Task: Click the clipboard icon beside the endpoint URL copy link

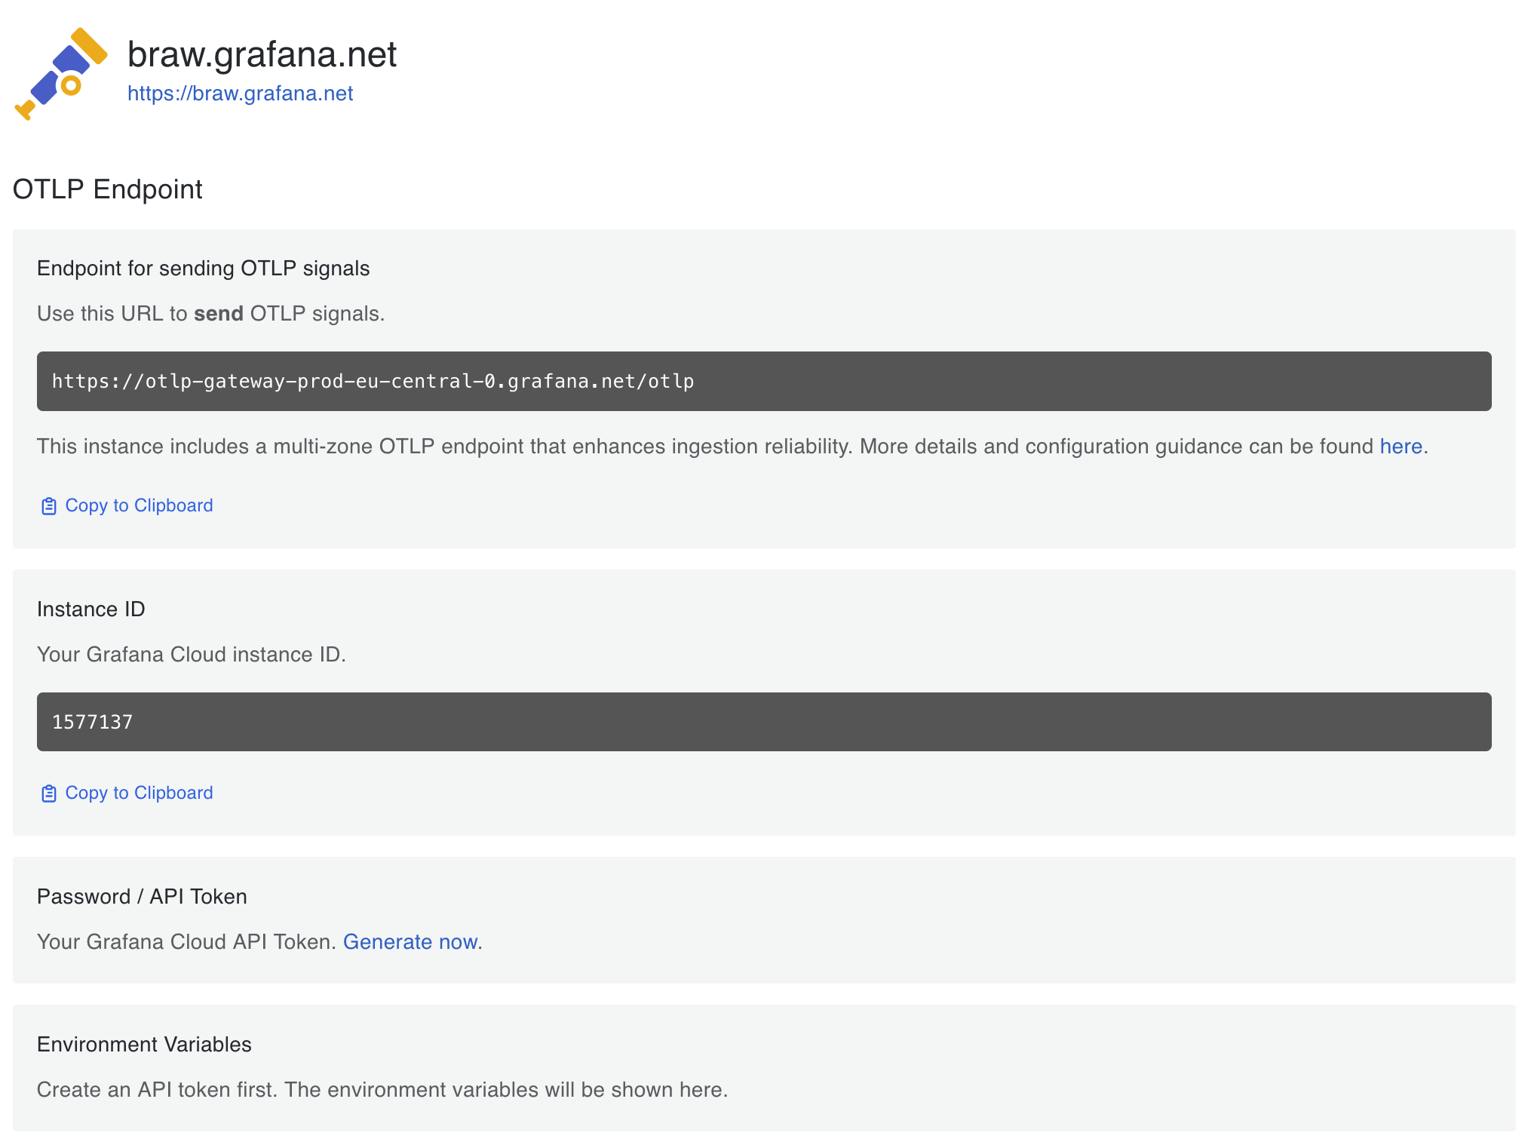Action: coord(48,505)
